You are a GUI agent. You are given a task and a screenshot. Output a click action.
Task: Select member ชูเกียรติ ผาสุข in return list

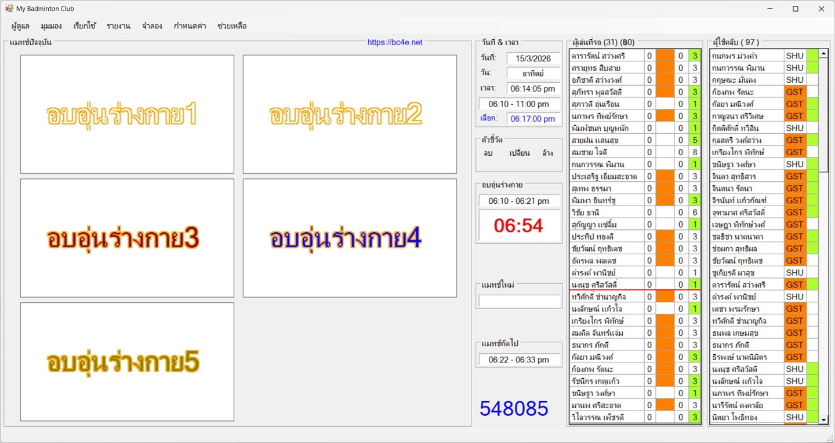(746, 273)
